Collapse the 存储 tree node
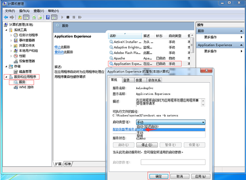 tap(7, 66)
